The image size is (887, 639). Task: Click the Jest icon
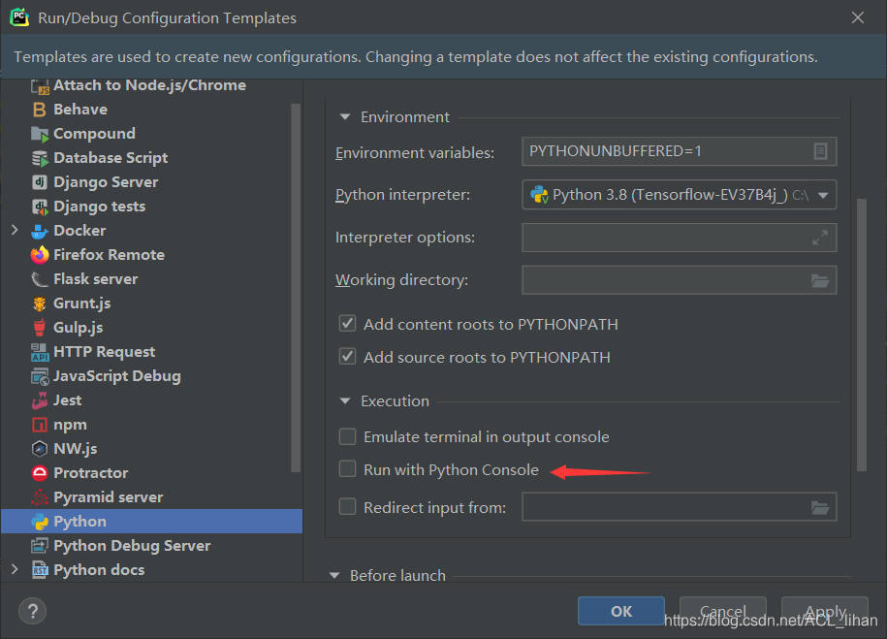[x=40, y=400]
